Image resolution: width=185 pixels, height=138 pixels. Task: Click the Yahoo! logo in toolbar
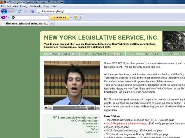[x=4, y=18]
